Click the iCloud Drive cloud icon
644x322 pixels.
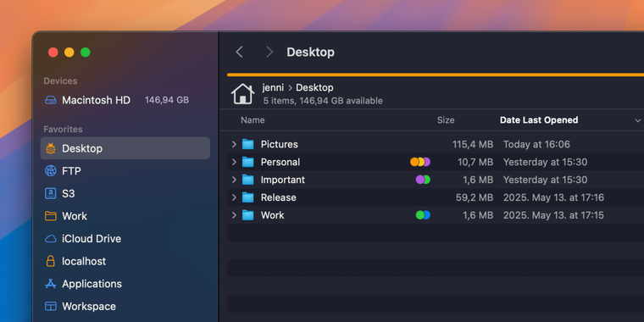click(51, 239)
